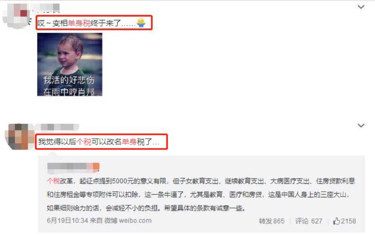Image resolution: width=375 pixels, height=235 pixels.
Task: Open the chevron menu on the first post
Action: pyautogui.click(x=361, y=7)
